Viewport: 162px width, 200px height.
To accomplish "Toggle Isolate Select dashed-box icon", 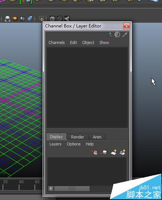I will [41, 18].
